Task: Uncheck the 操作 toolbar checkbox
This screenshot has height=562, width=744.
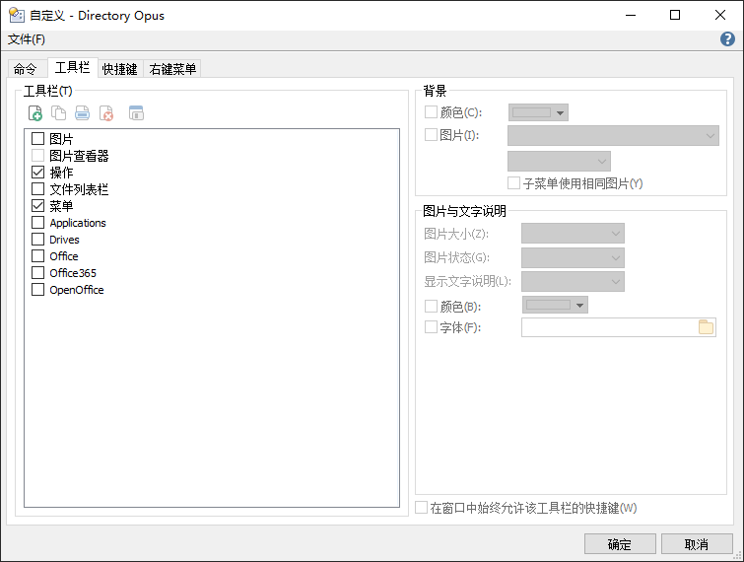Action: click(x=37, y=173)
